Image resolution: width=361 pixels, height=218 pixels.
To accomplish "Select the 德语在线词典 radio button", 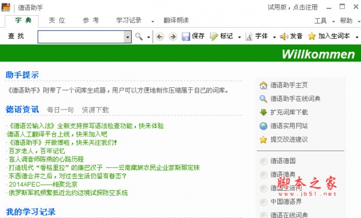I will point(264,215).
